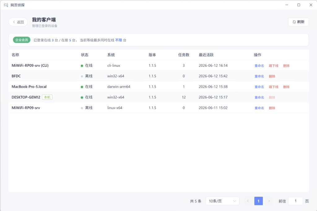Open the 10条/页 page size dropdown
Image resolution: width=317 pixels, height=211 pixels.
click(223, 201)
